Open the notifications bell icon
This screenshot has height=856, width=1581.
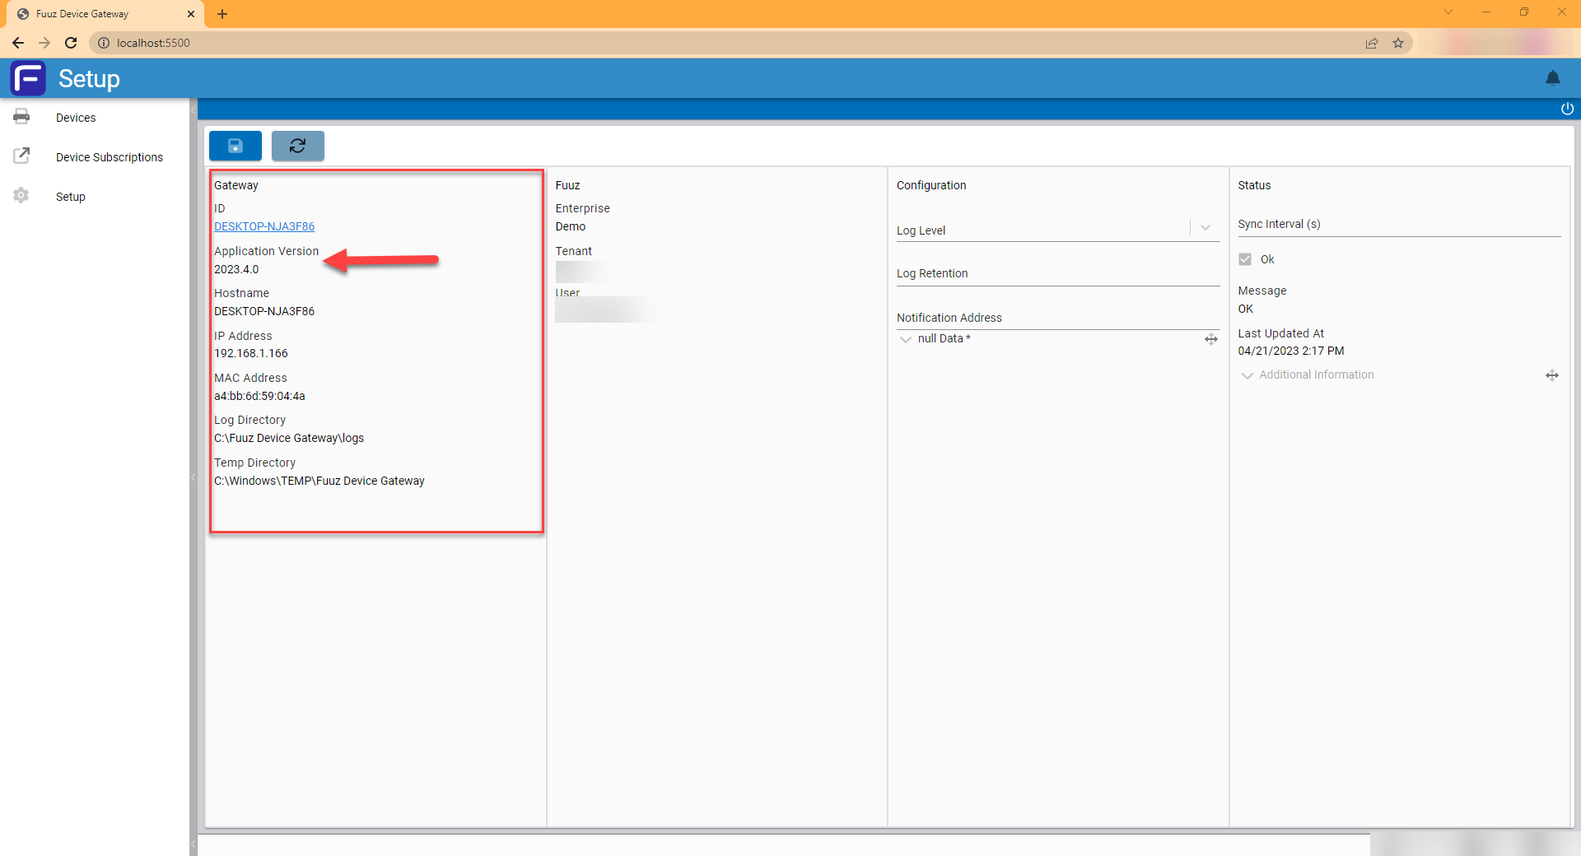click(x=1552, y=78)
